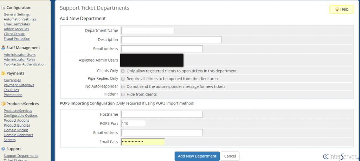Open Product Bundles link
Image resolution: width=360 pixels, height=161 pixels.
[x=17, y=125]
